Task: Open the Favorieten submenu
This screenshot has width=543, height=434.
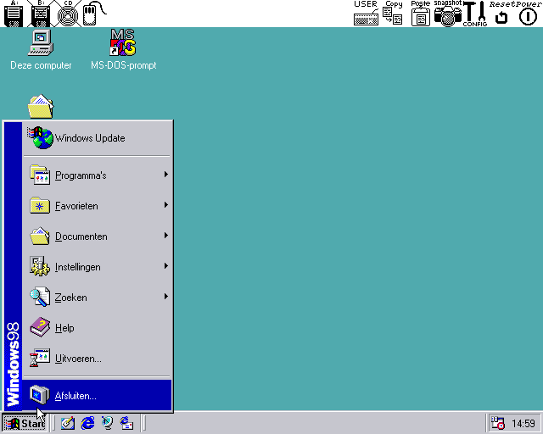Action: click(97, 206)
